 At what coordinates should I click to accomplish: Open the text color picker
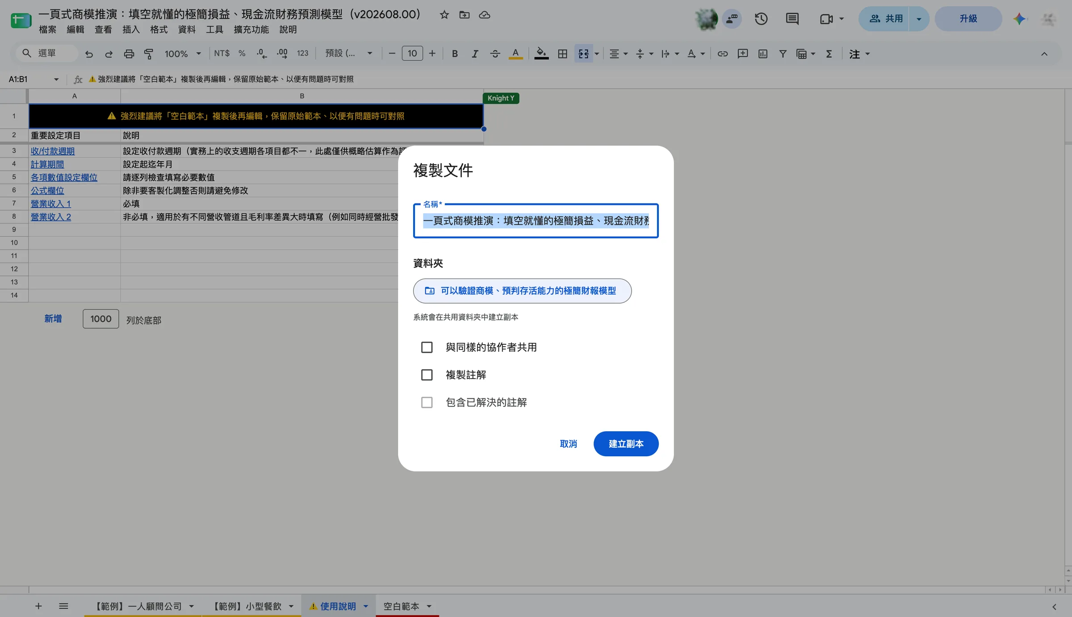515,54
